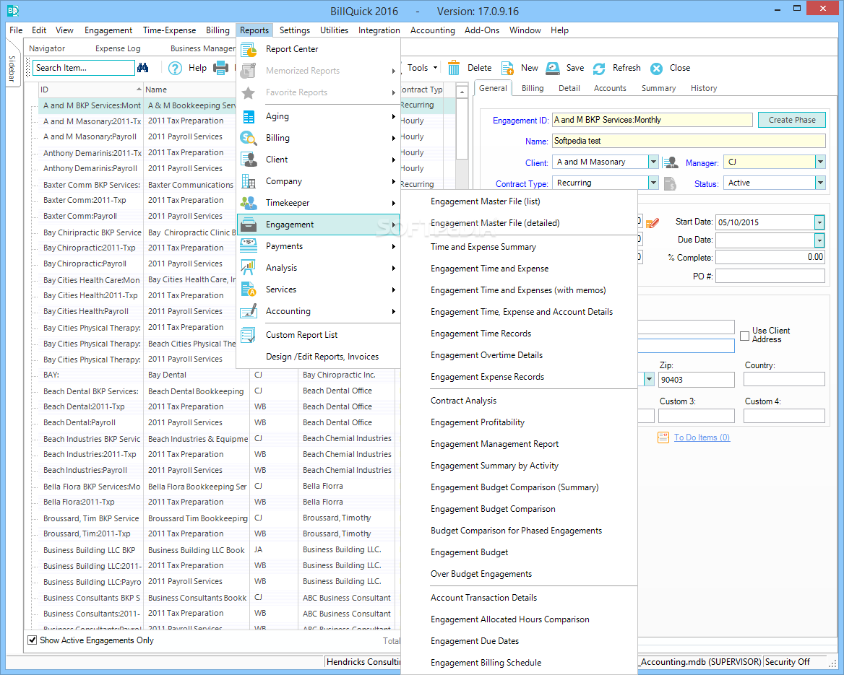Select Engagement Billing Schedule report
844x675 pixels.
pos(486,663)
